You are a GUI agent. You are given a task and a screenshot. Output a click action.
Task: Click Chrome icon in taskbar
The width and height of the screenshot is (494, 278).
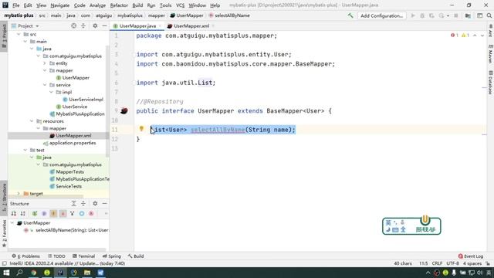pyautogui.click(x=33, y=273)
